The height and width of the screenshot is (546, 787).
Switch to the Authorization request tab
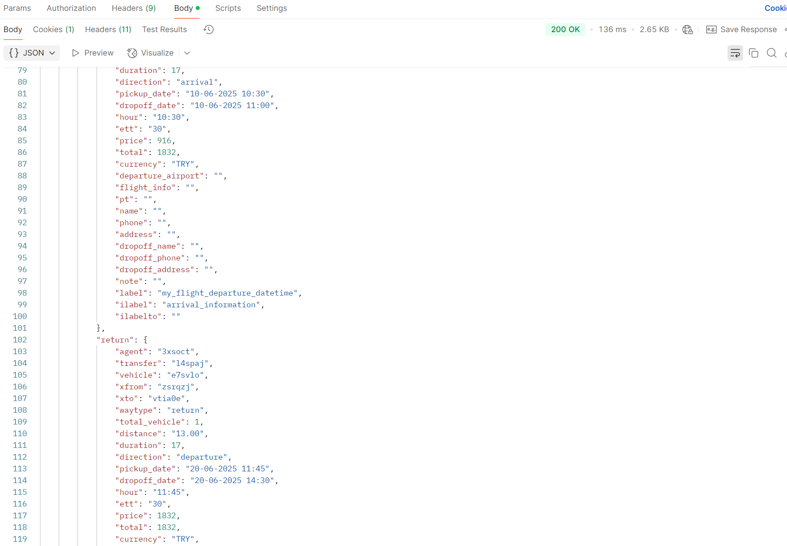tap(71, 8)
